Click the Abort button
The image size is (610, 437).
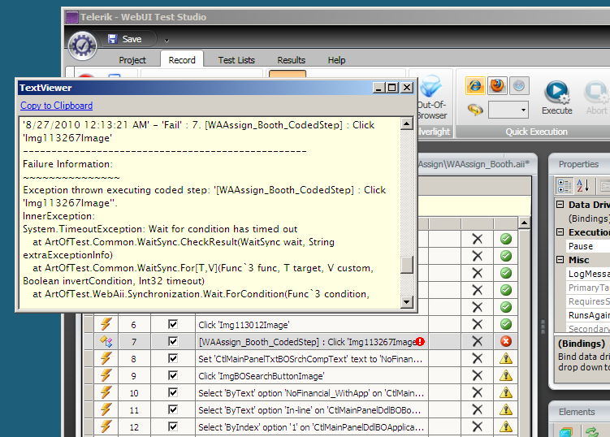[x=596, y=97]
